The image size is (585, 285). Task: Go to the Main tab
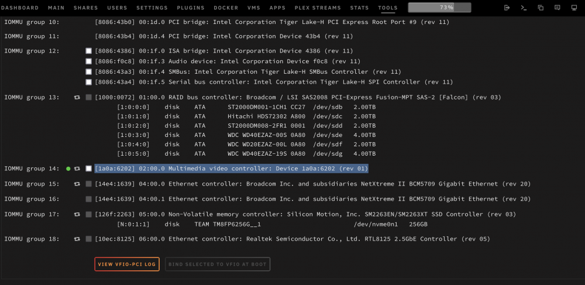pyautogui.click(x=56, y=8)
